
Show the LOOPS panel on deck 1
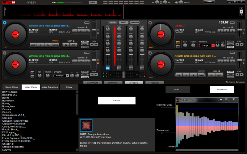click(85, 44)
